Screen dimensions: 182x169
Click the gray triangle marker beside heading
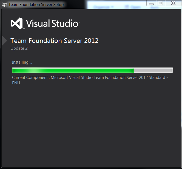(x=4, y=41)
